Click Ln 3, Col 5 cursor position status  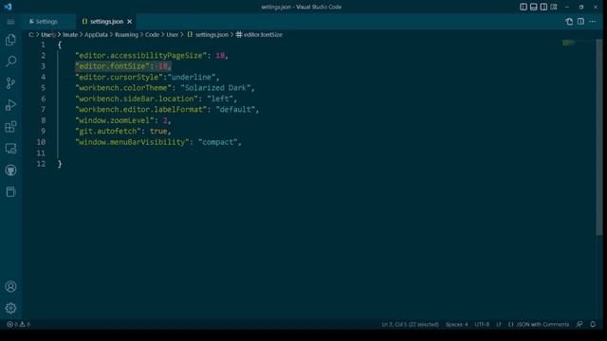[410, 324]
